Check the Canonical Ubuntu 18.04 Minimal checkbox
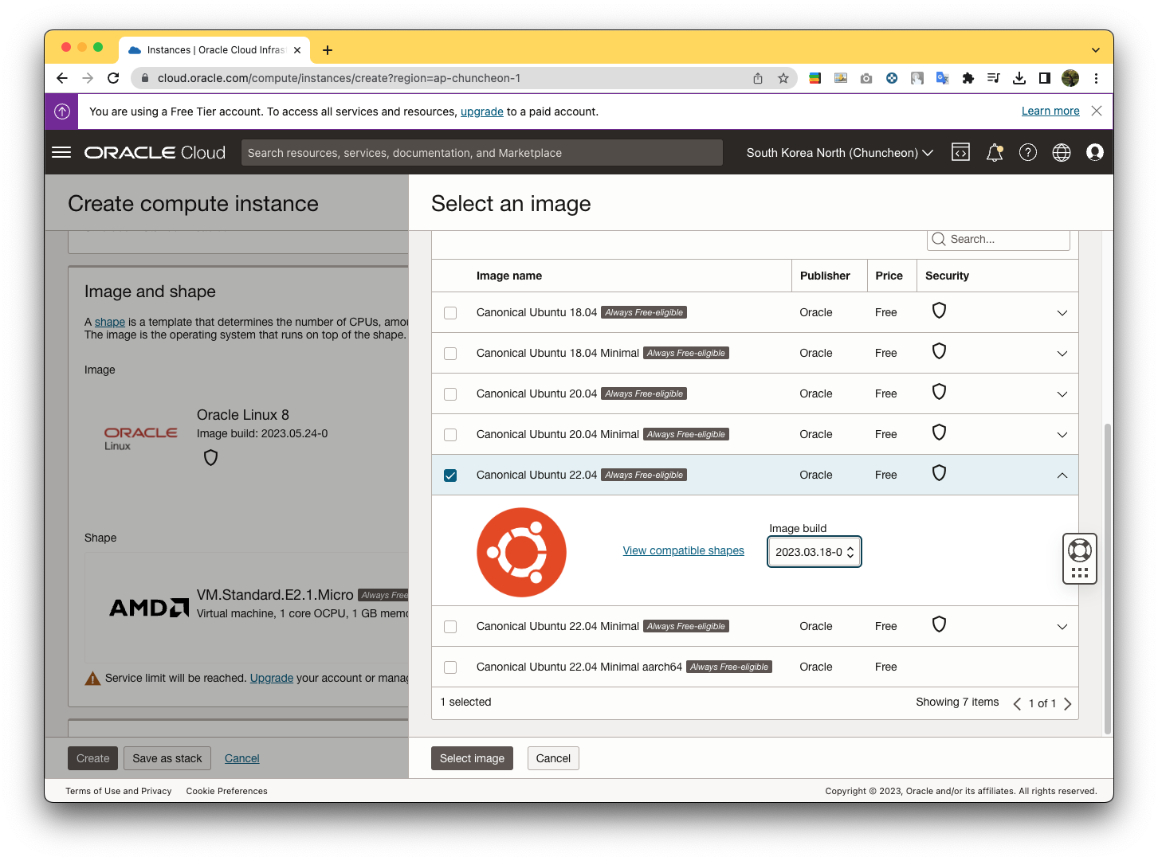This screenshot has width=1158, height=861. (450, 354)
